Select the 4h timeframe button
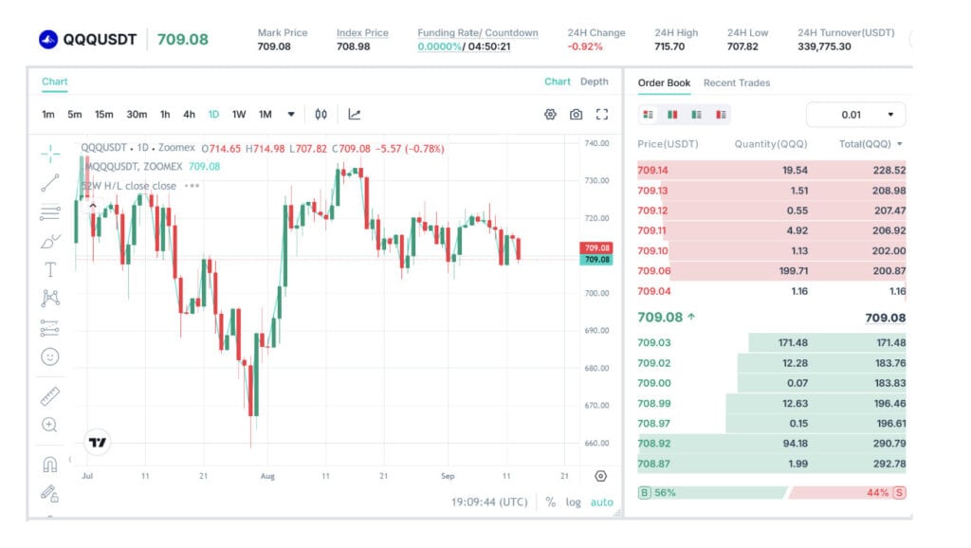971x548 pixels. [189, 115]
